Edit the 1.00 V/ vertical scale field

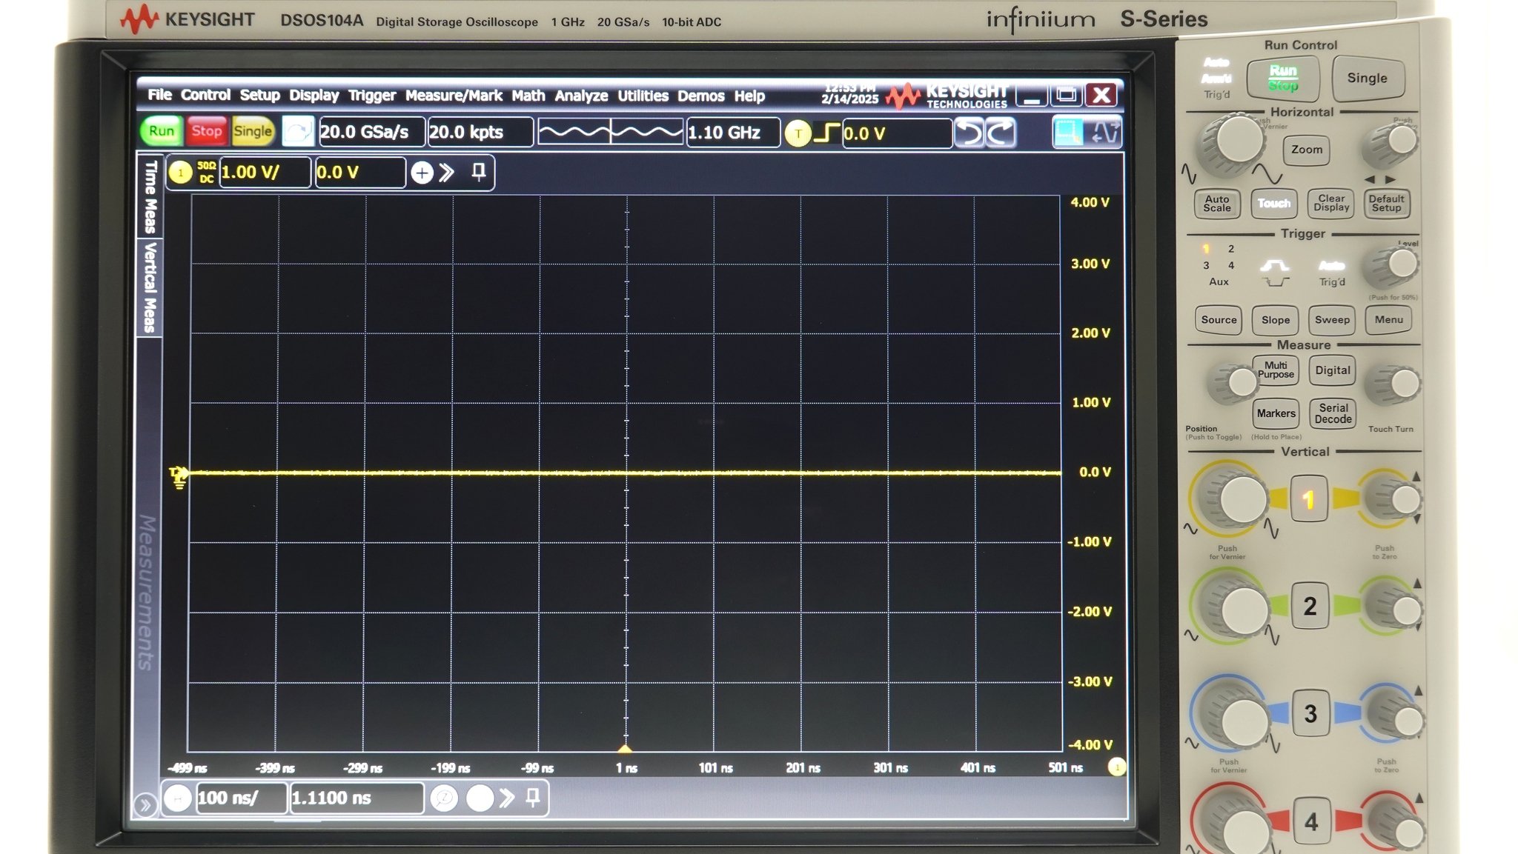pos(265,173)
